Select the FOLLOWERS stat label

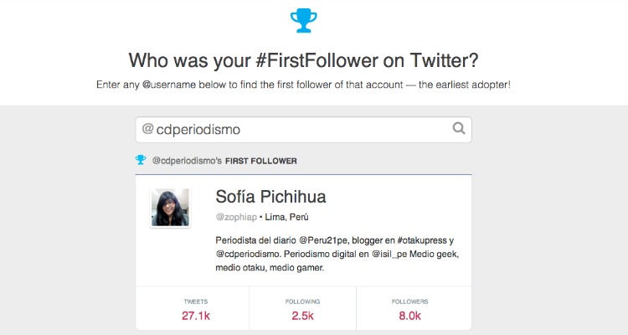409,301
